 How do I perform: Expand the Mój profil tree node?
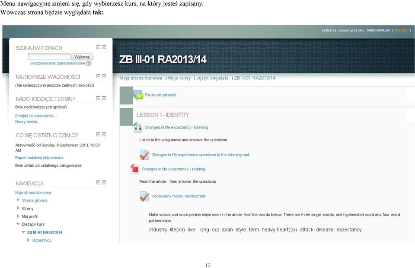(18, 216)
